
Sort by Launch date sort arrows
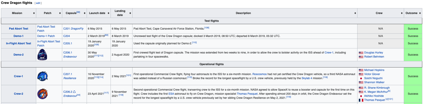click(x=108, y=13)
